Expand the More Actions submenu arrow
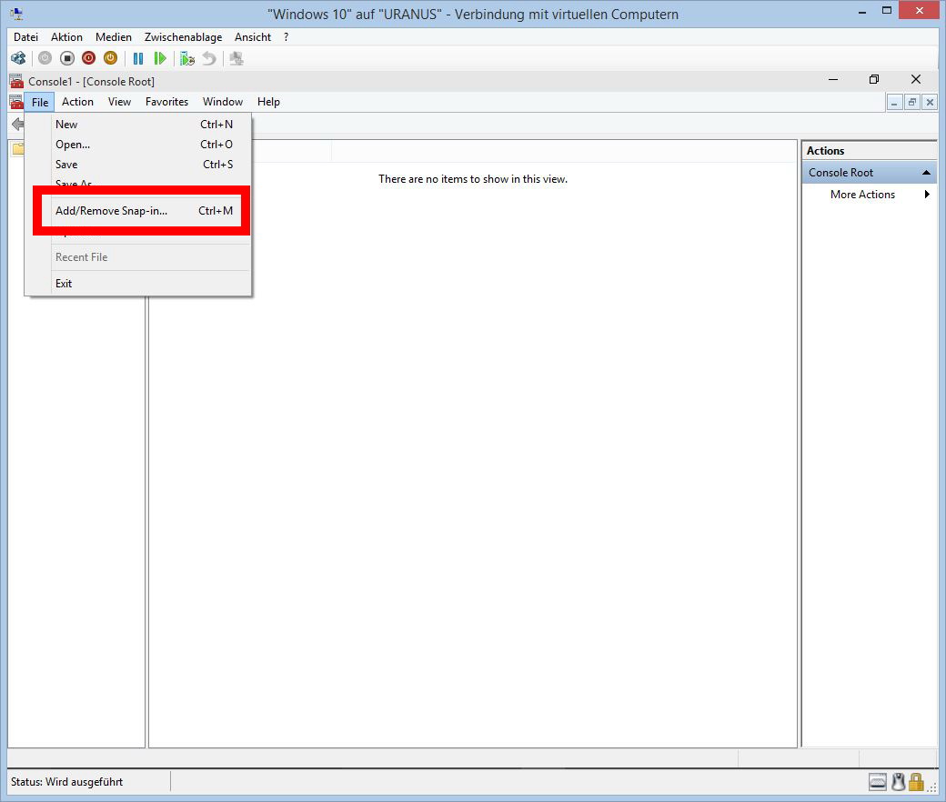The image size is (946, 802). coord(927,195)
